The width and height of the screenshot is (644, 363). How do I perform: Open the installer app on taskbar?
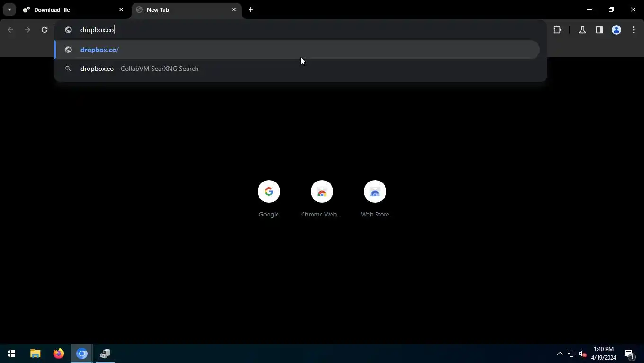pos(105,354)
